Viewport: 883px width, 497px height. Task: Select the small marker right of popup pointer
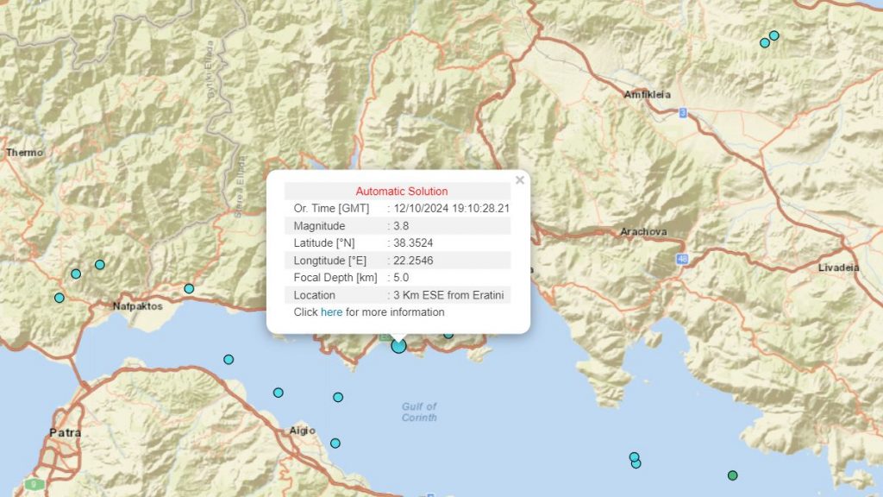[448, 335]
